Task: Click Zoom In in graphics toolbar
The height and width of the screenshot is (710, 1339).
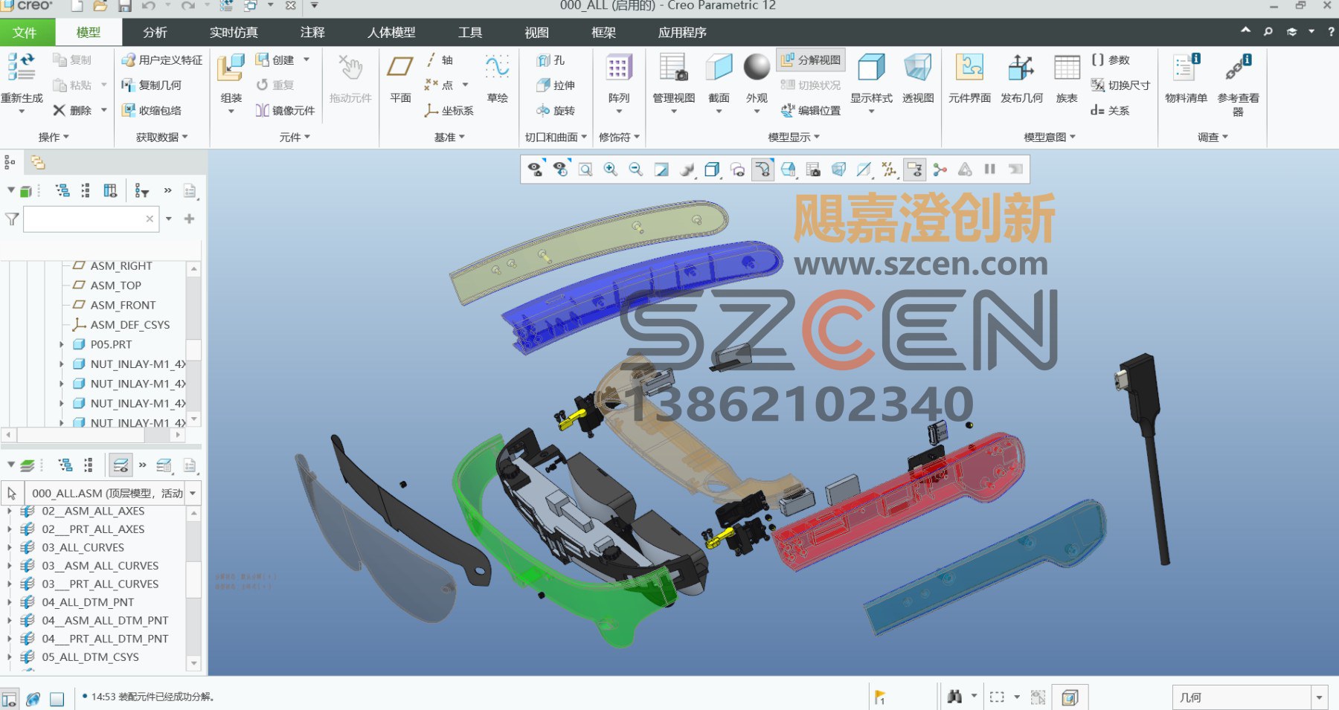Action: 611,170
